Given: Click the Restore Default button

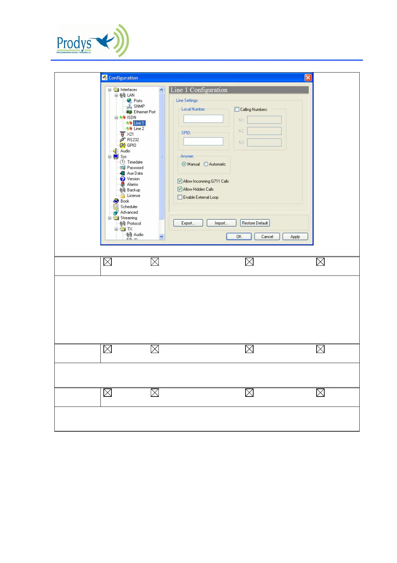Looking at the screenshot, I should point(255,223).
